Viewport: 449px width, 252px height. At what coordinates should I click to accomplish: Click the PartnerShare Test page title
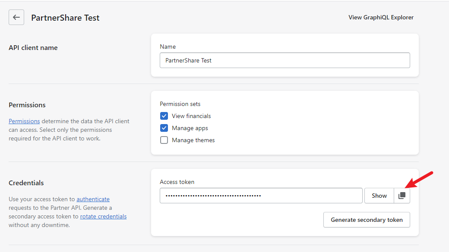tap(65, 18)
